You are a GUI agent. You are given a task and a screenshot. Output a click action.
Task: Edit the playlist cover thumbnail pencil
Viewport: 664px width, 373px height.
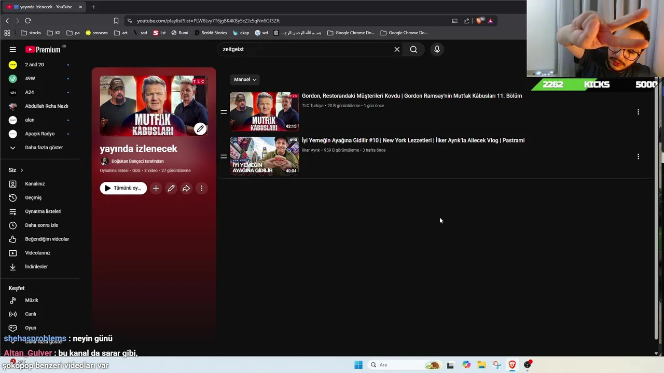[200, 129]
